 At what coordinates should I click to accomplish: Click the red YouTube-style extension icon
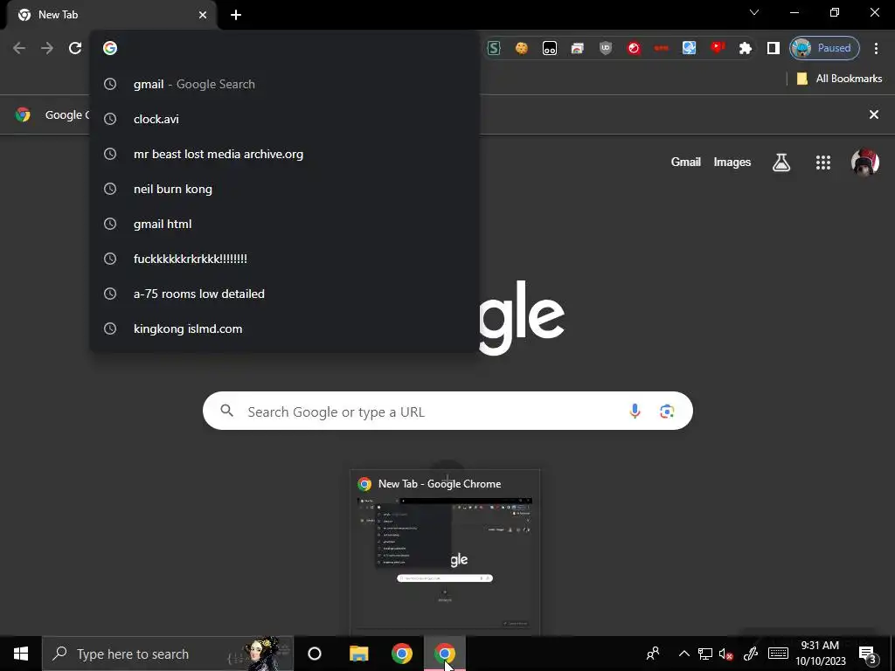coord(718,48)
